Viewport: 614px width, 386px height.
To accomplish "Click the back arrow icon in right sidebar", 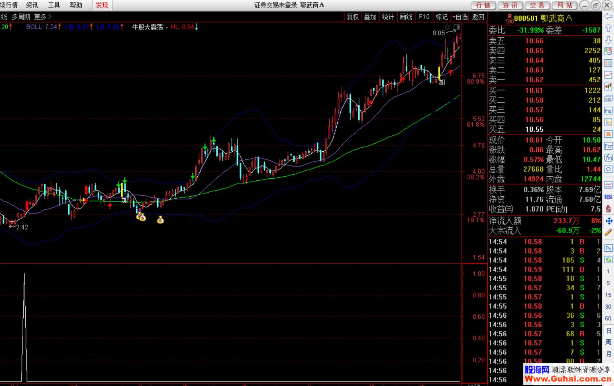I will [608, 16].
